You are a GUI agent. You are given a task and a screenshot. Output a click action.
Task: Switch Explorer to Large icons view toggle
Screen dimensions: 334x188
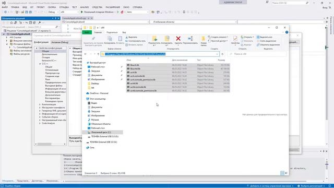point(286,173)
